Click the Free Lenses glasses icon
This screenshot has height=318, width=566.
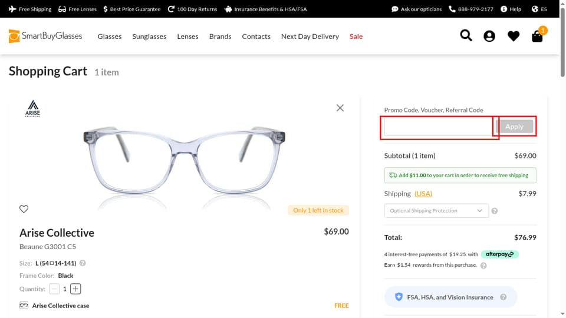pyautogui.click(x=62, y=9)
